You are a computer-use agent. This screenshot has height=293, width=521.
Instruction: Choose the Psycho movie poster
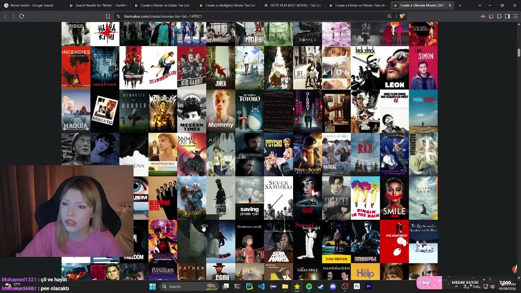(x=278, y=155)
